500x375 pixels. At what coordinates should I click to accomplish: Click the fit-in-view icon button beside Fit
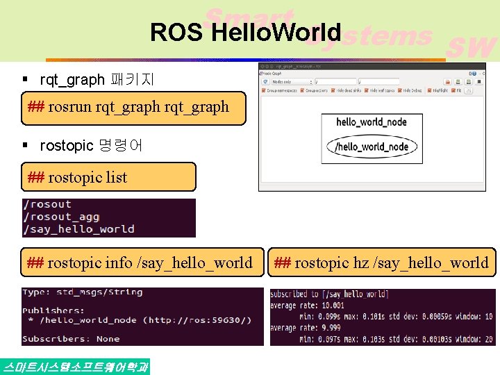click(x=469, y=91)
